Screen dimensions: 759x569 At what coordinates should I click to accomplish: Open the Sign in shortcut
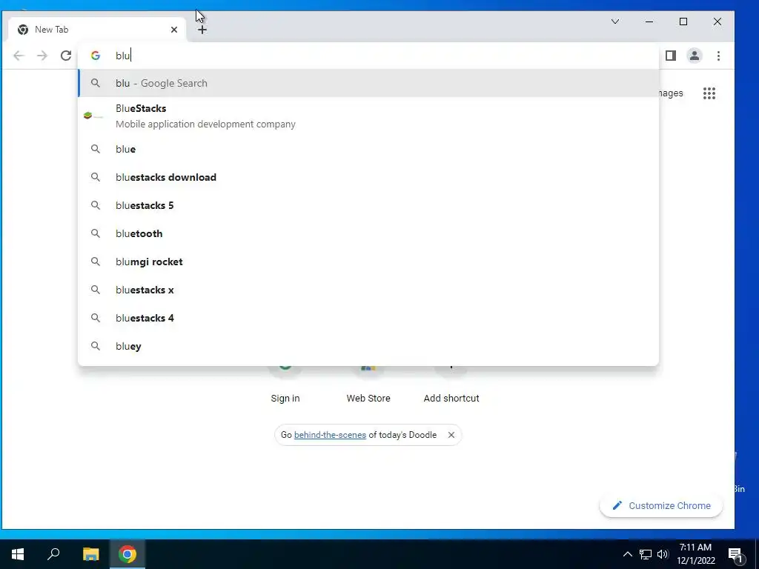pos(285,385)
